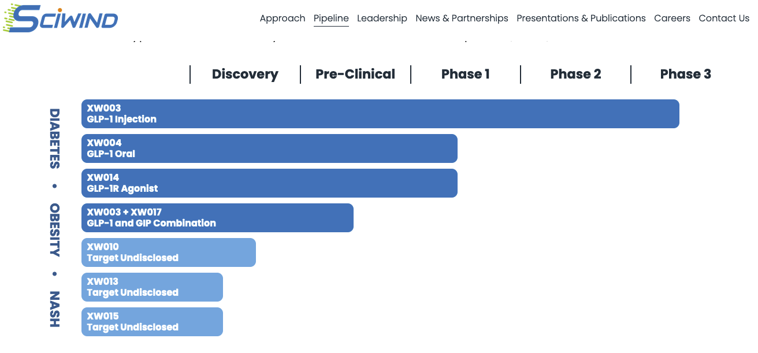Select the XW015 Target Undisclosed bar
This screenshot has height=353, width=758.
[152, 322]
